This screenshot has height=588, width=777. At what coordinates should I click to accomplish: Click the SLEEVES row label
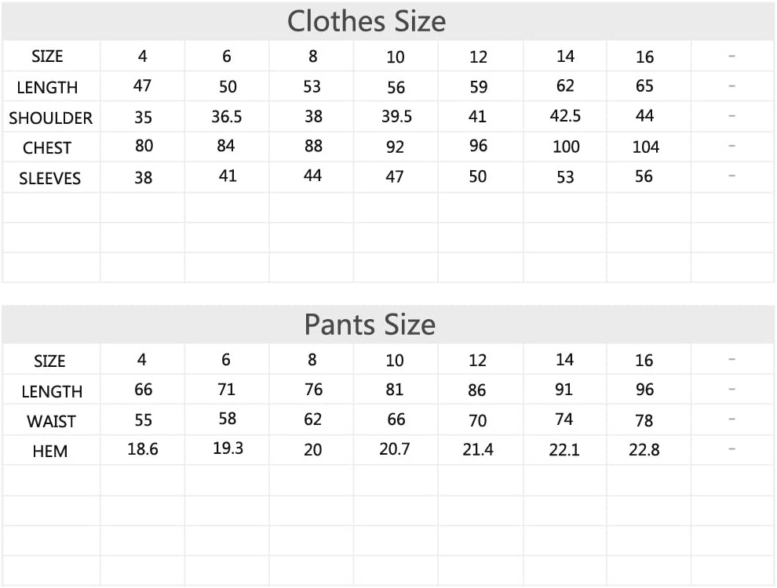(50, 178)
